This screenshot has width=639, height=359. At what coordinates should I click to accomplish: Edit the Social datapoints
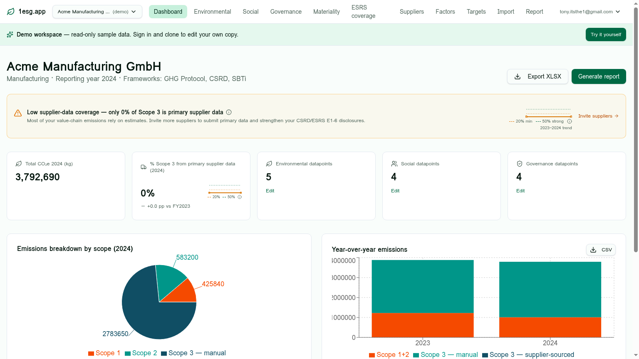pos(395,191)
